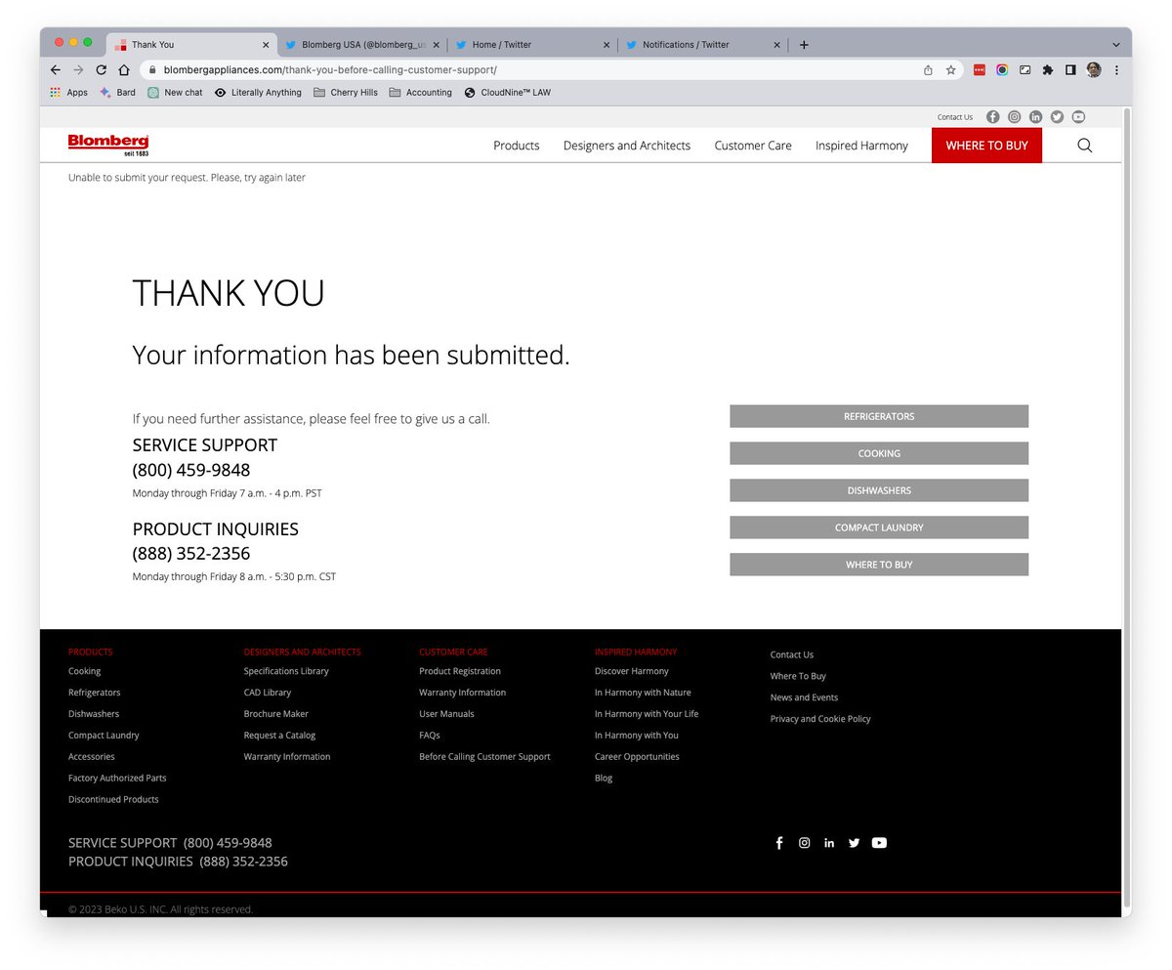Open footer User Manuals link
Screen dimensions: 1172x970
pos(446,714)
